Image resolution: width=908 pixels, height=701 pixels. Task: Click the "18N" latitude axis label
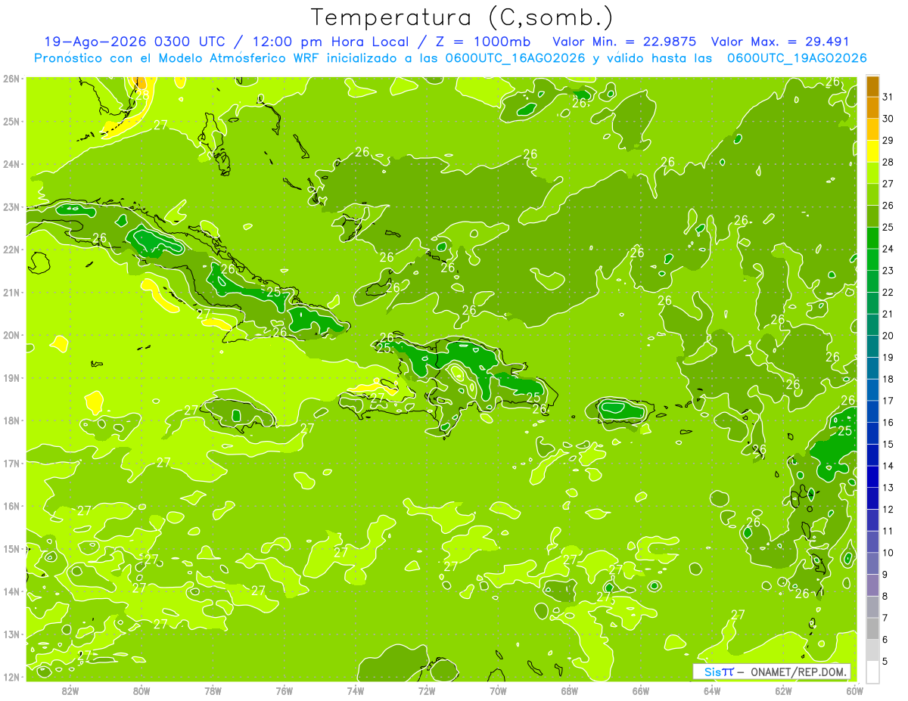11,420
